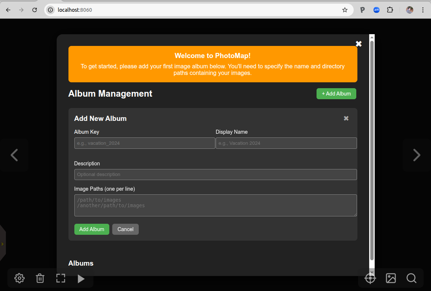
Task: Click browser back arrow
Action: 8,10
